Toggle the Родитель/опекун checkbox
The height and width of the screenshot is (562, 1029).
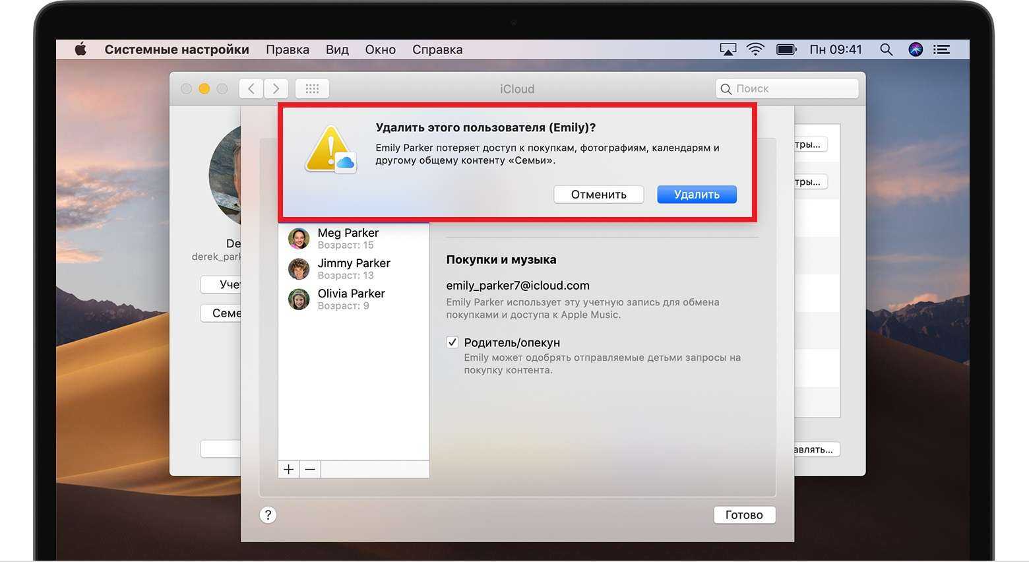click(x=452, y=342)
